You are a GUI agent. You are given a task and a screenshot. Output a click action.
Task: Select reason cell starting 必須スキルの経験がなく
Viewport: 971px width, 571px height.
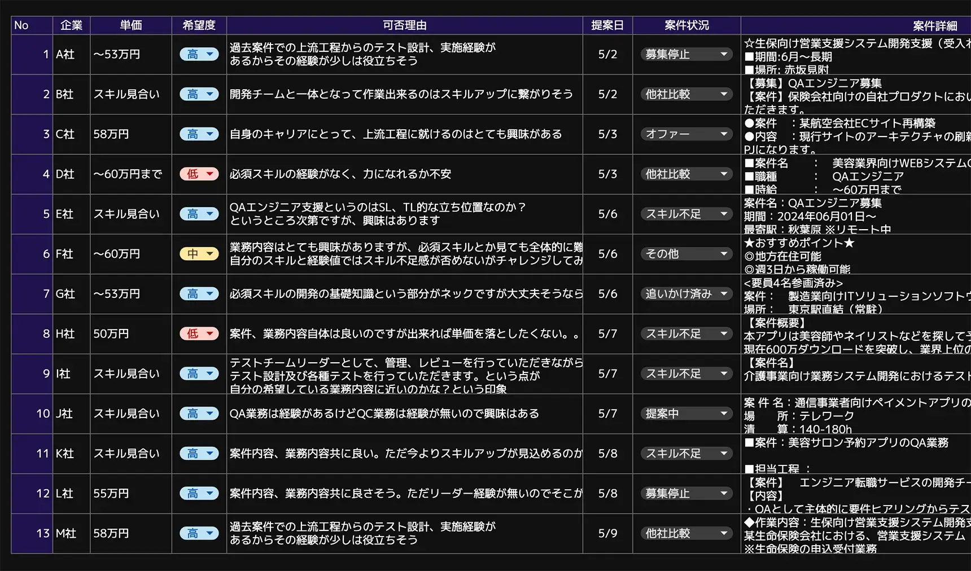405,174
